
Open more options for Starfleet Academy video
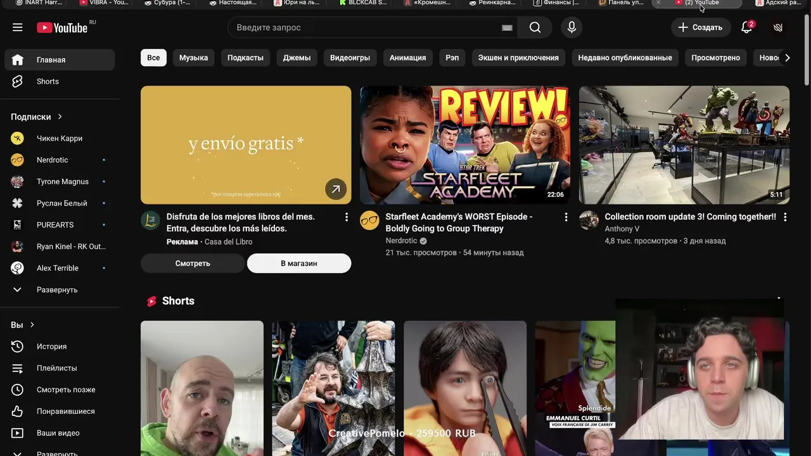click(566, 217)
